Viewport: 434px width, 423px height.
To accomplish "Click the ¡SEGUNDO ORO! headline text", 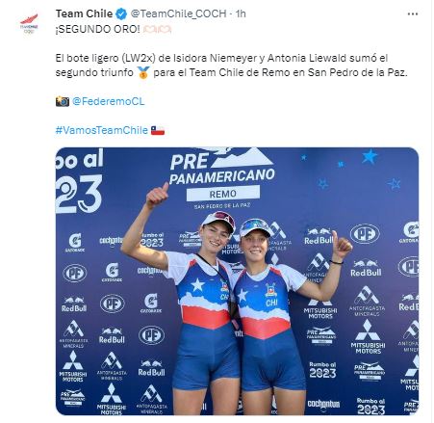I will coord(98,29).
